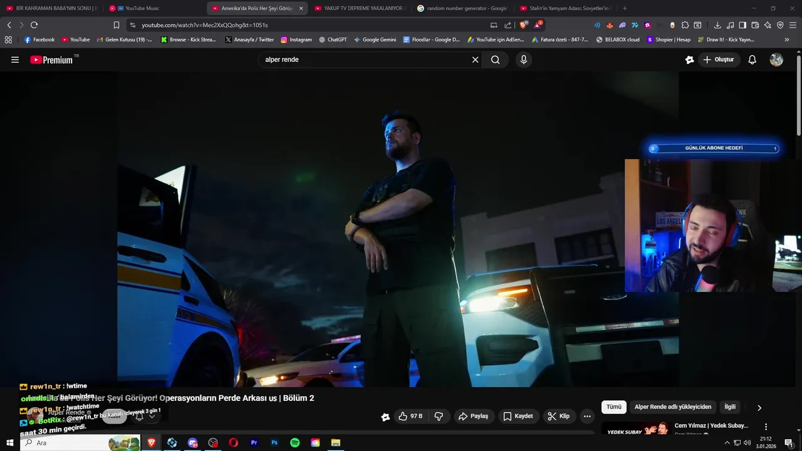This screenshot has height=451, width=802.
Task: Click the youtube.com address bar URL
Action: pyautogui.click(x=205, y=25)
